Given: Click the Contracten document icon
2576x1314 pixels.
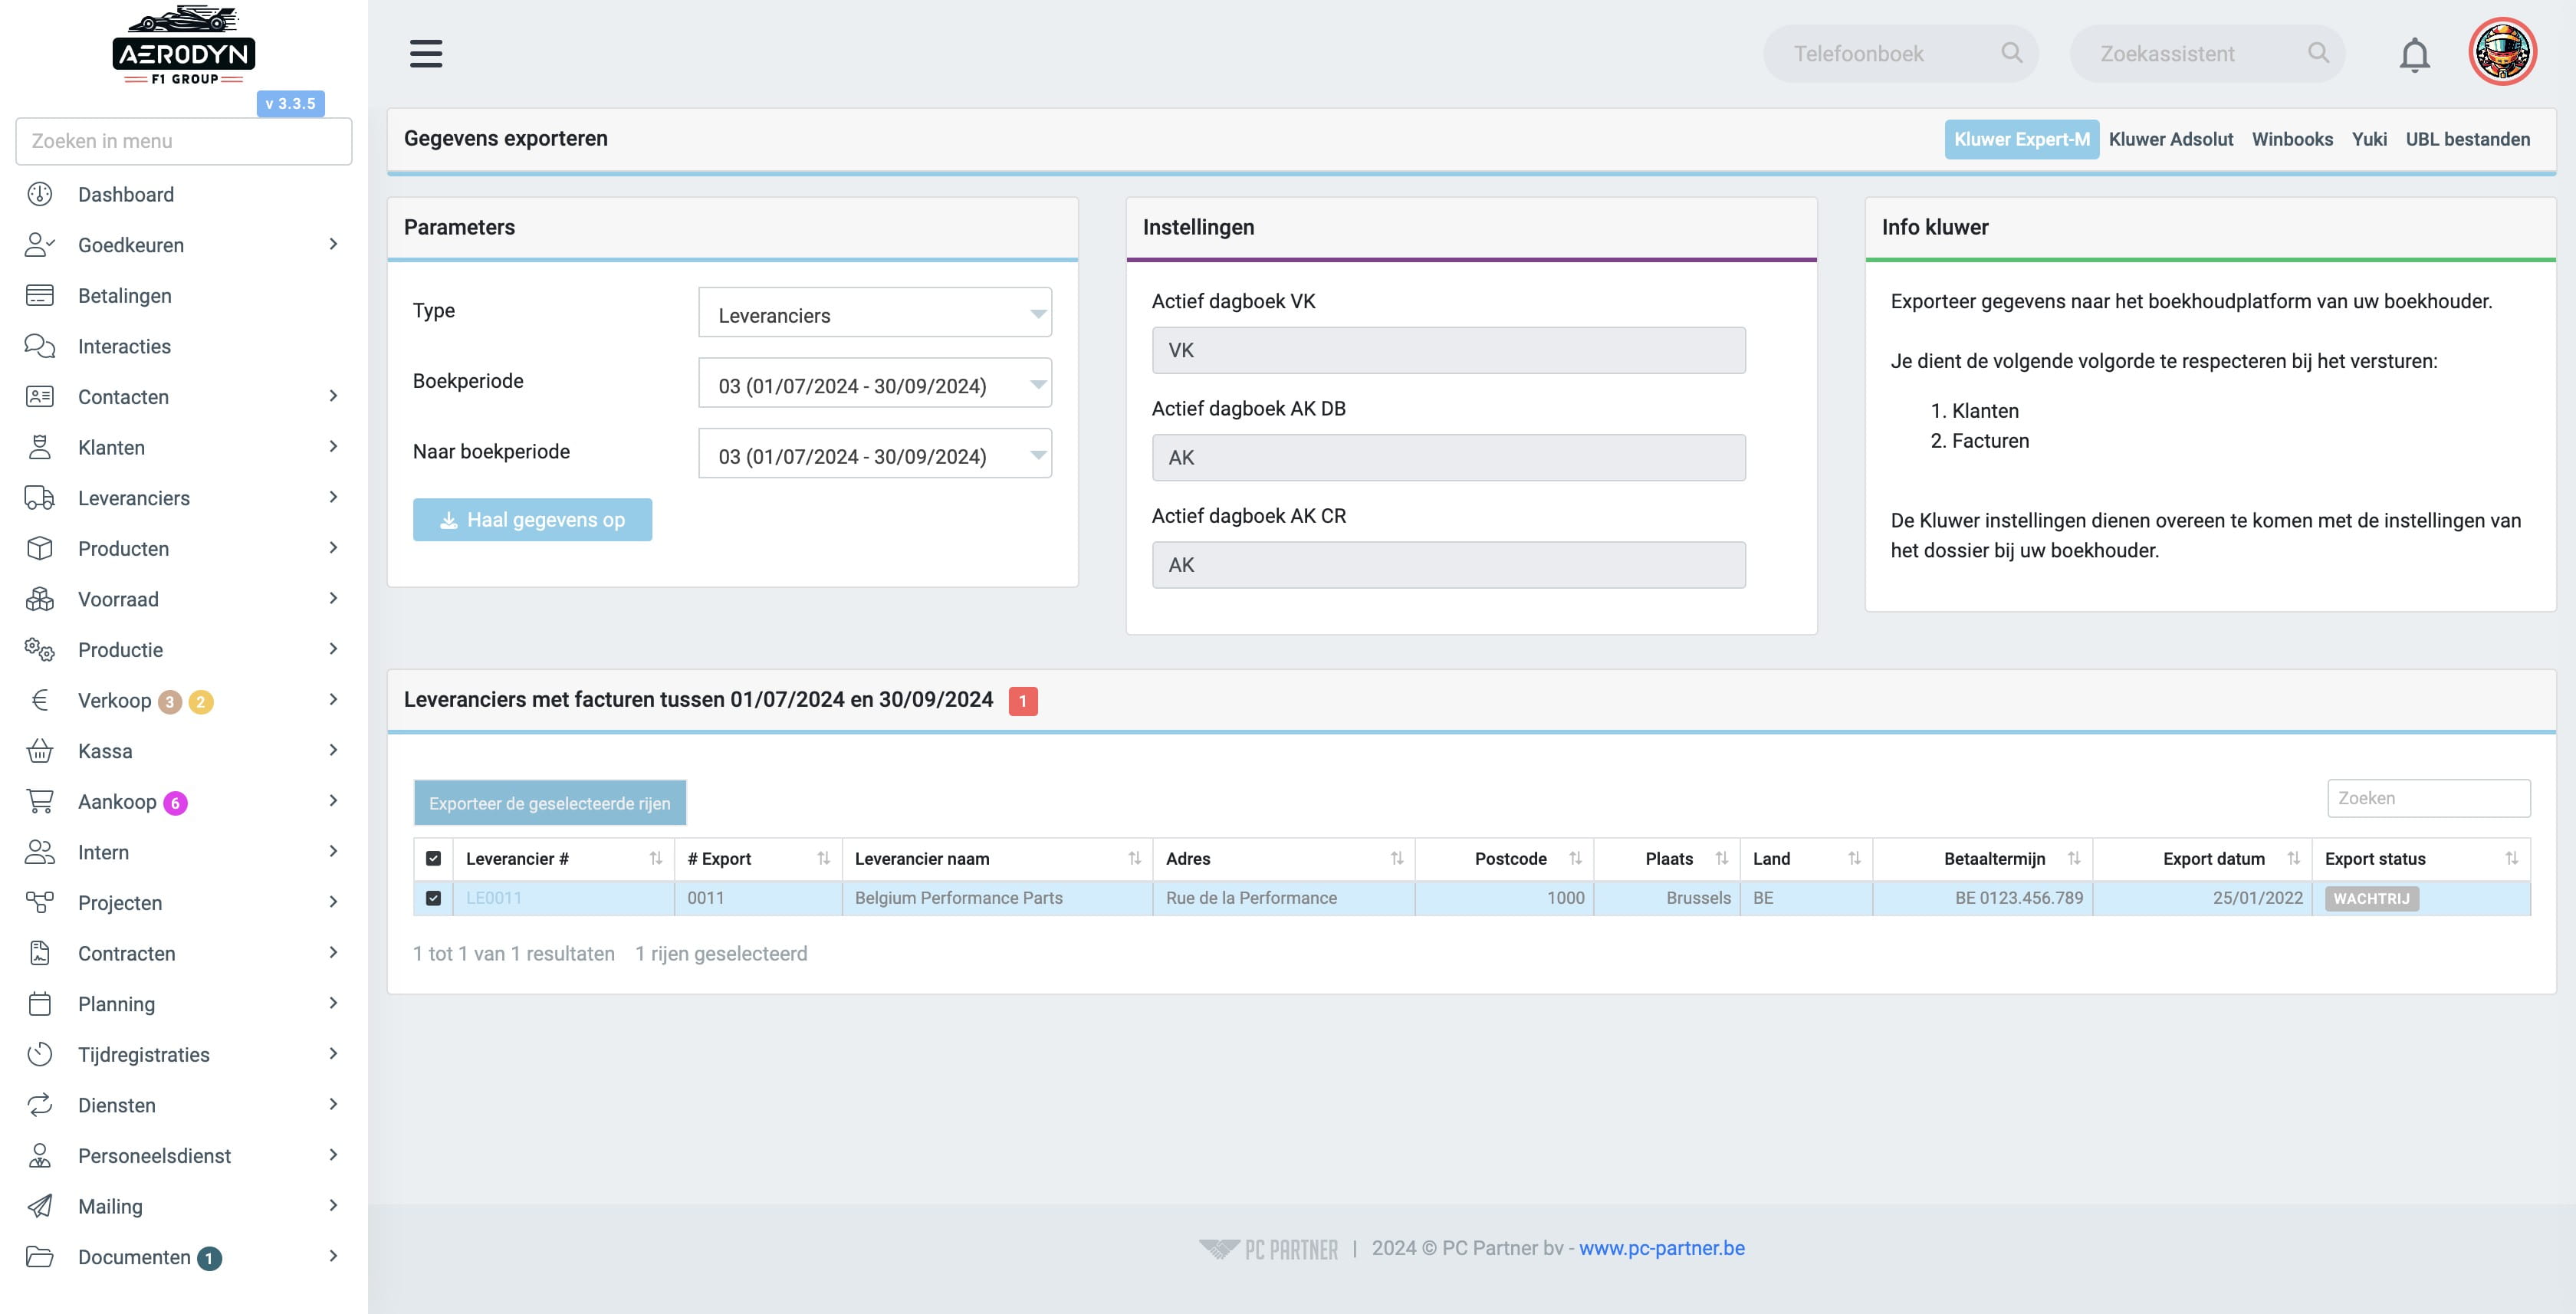Looking at the screenshot, I should click(x=40, y=953).
